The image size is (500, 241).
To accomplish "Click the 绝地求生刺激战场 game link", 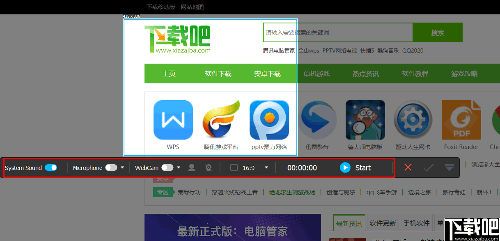I will [292, 192].
